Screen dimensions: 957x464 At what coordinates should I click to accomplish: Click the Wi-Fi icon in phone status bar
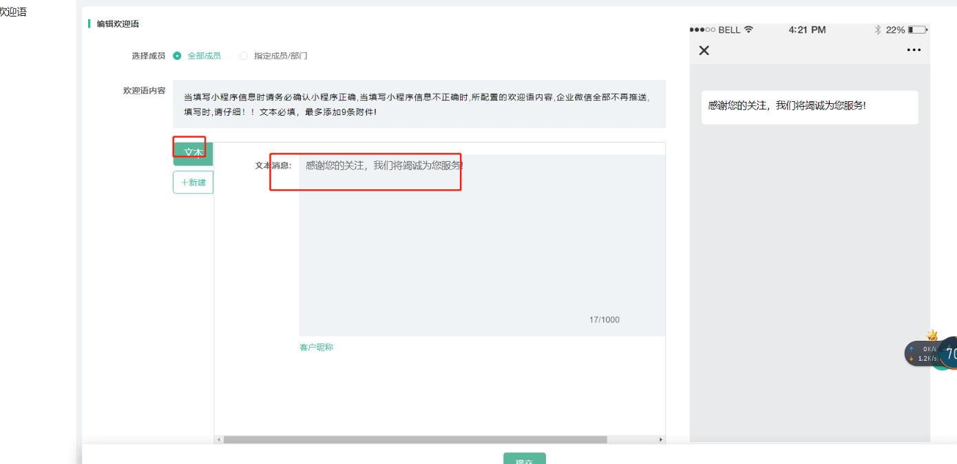(749, 30)
